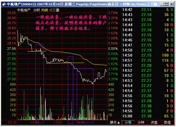Click the 27.99 price label on the left axis

[x=12, y=49]
